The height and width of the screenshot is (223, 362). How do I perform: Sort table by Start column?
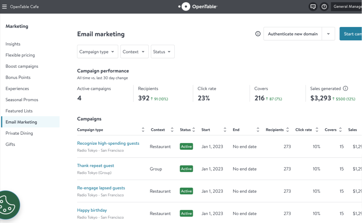[x=225, y=130]
